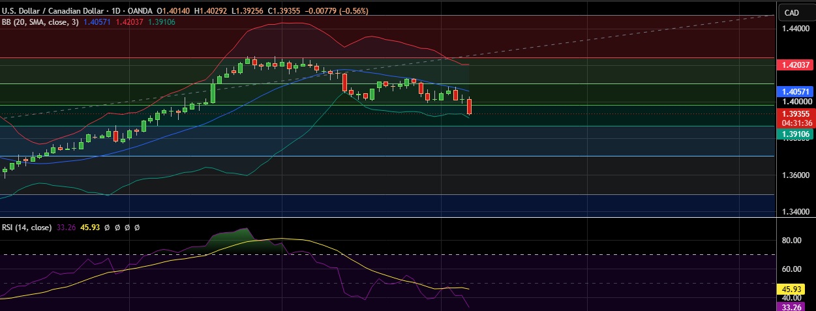Click the red current price label 1.39355
816x311 pixels.
coord(795,113)
